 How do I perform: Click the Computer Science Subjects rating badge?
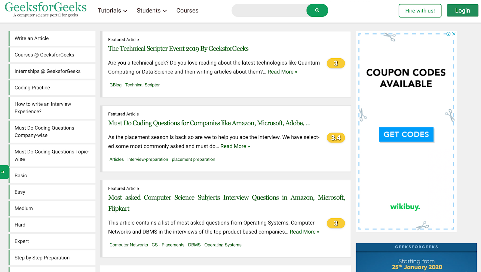pos(336,223)
